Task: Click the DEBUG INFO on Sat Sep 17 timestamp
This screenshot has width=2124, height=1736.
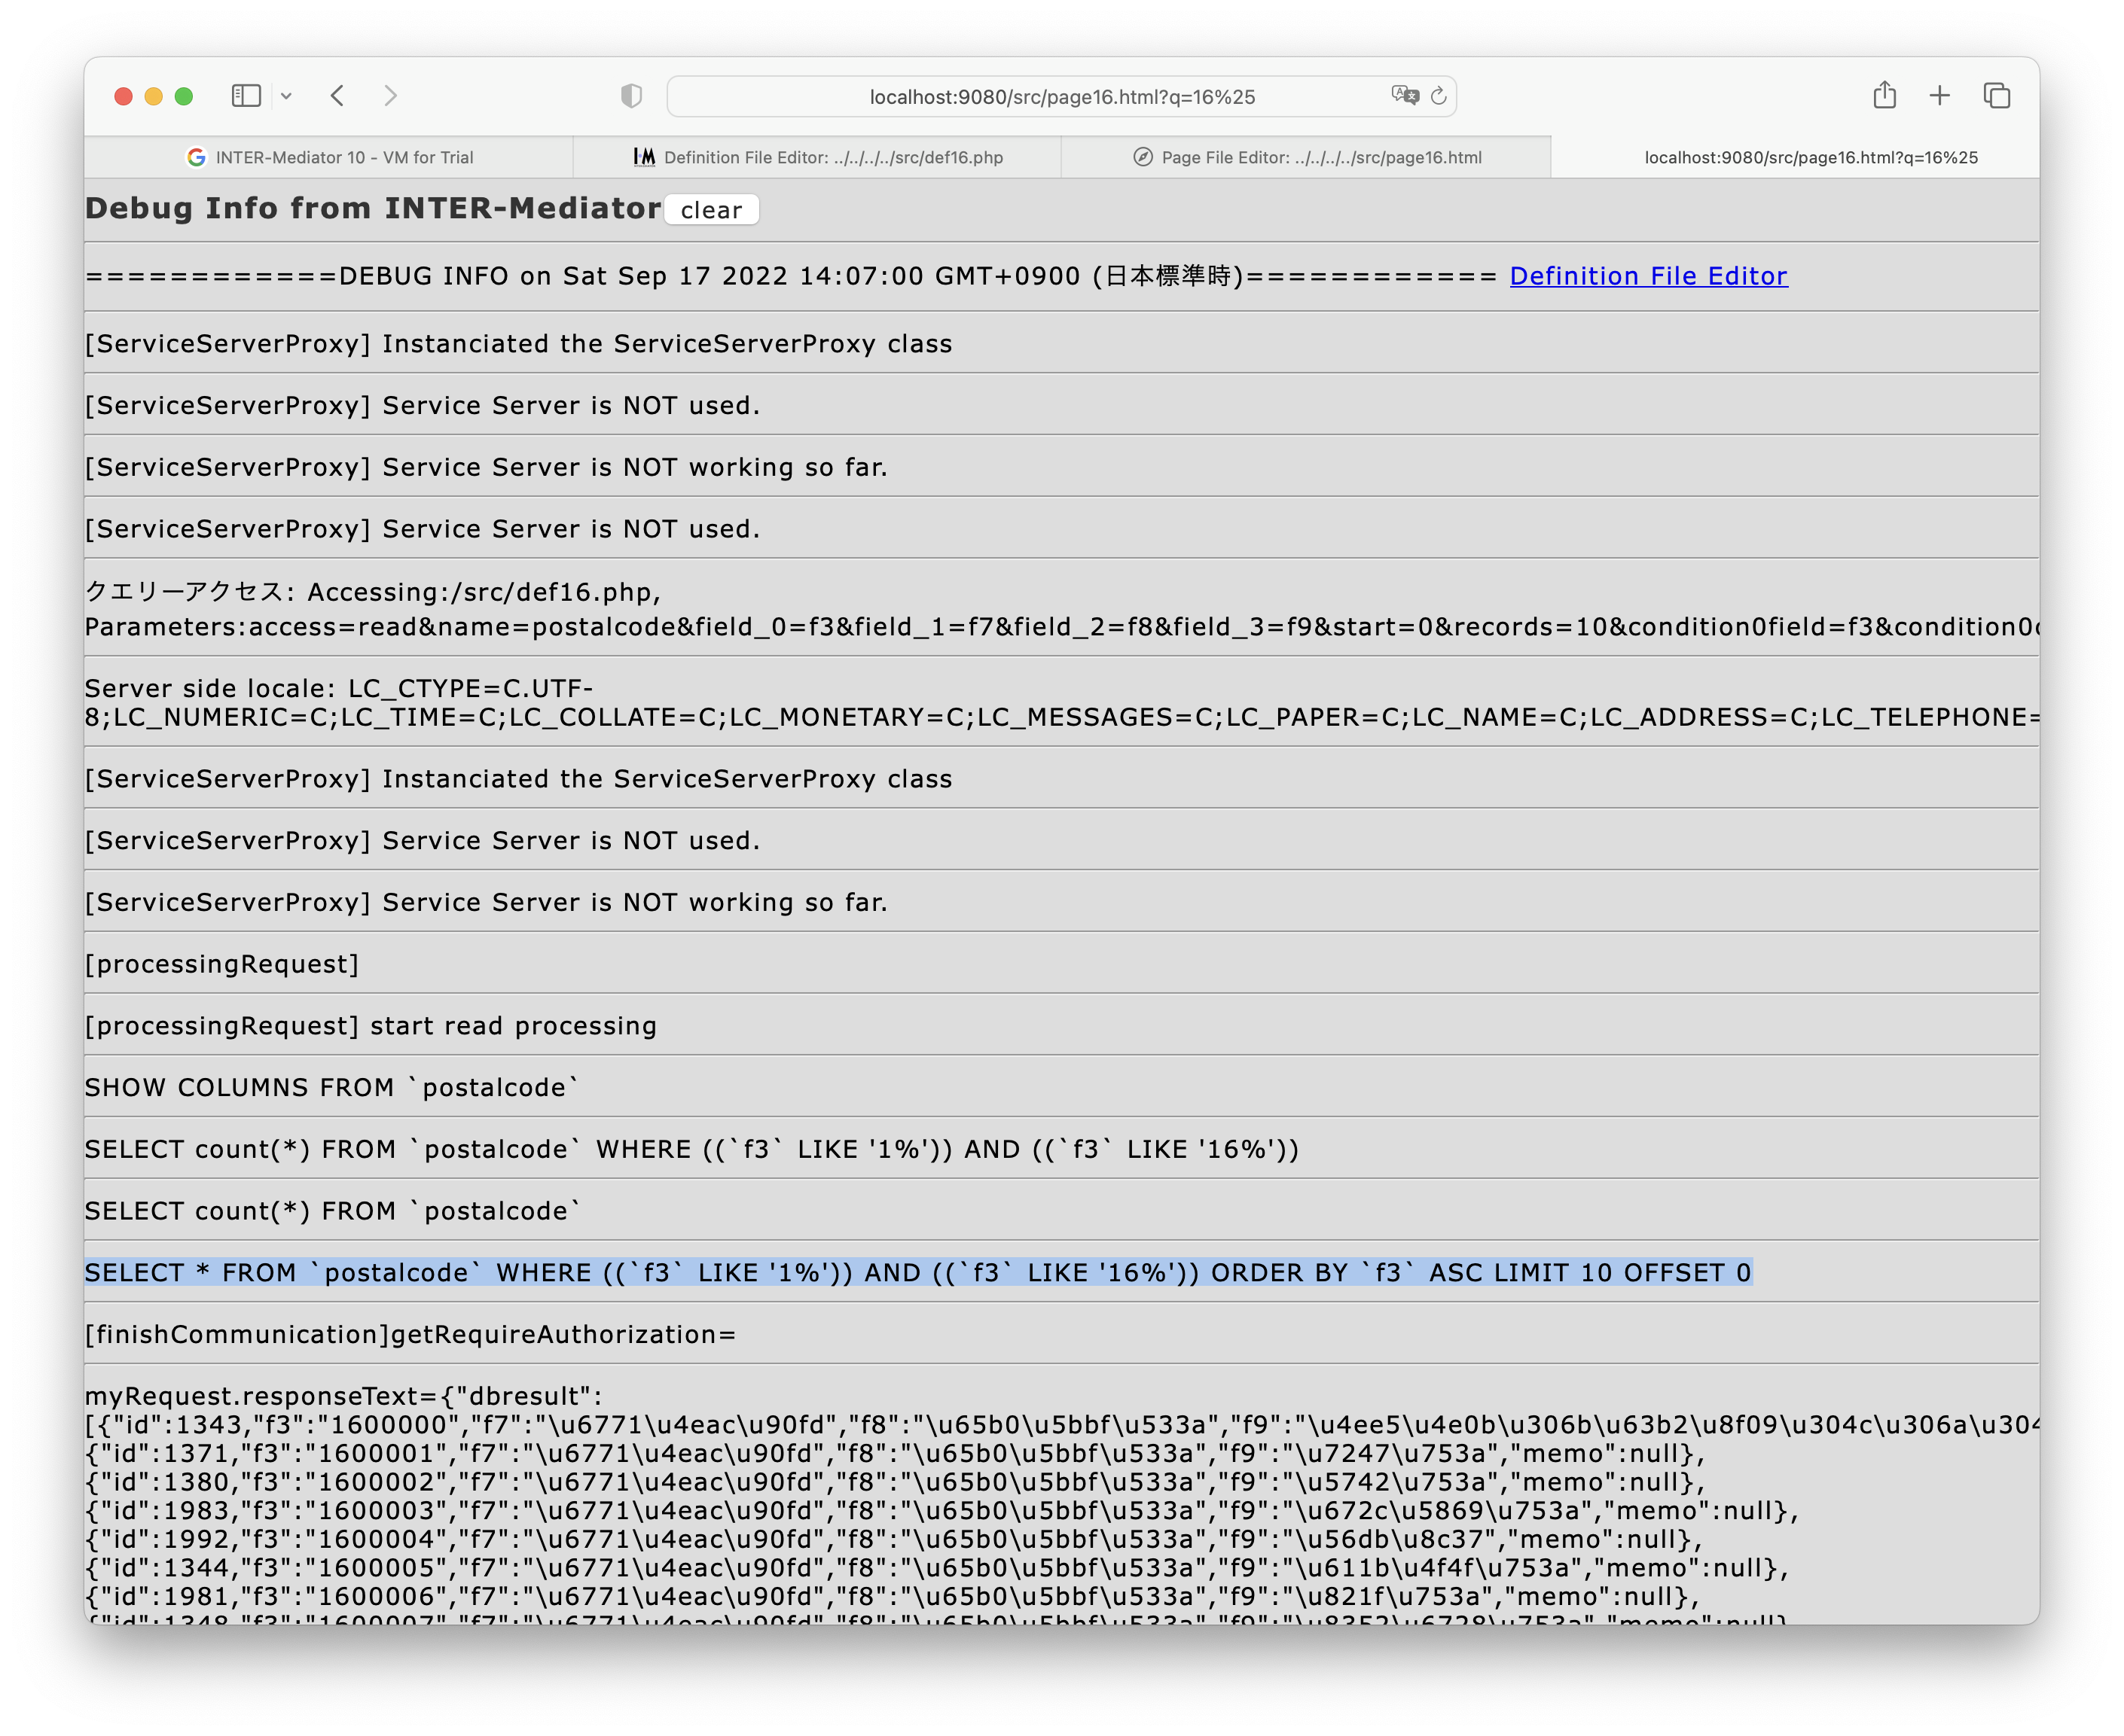Action: (792, 276)
